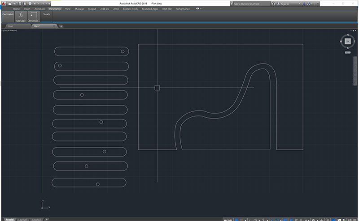This screenshot has height=221, width=359.
Task: Click the WCS menu below ViewCube
Action: (x=347, y=52)
